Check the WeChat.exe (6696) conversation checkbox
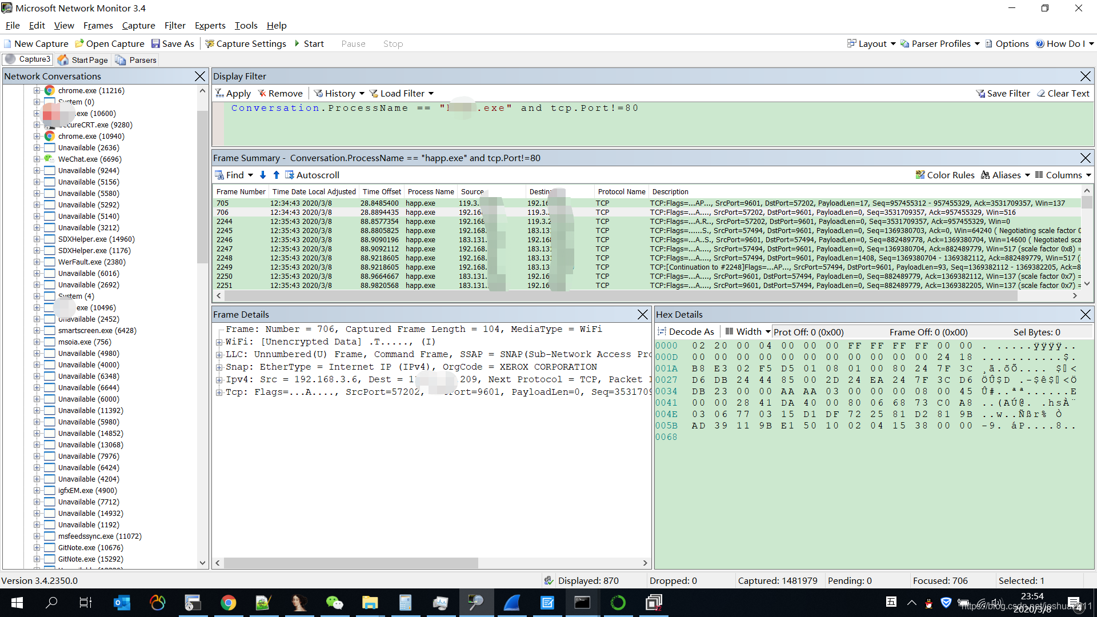 pyautogui.click(x=50, y=159)
